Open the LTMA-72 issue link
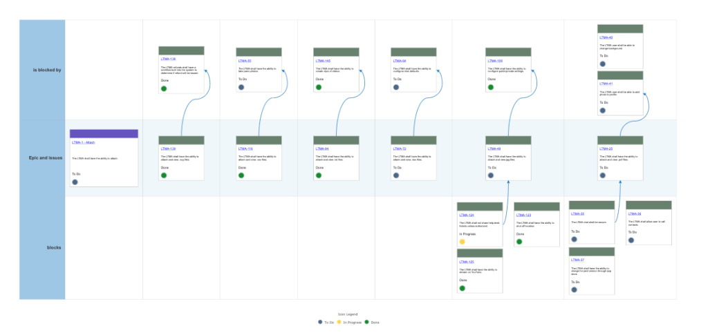Image resolution: width=708 pixels, height=335 pixels. tap(399, 149)
